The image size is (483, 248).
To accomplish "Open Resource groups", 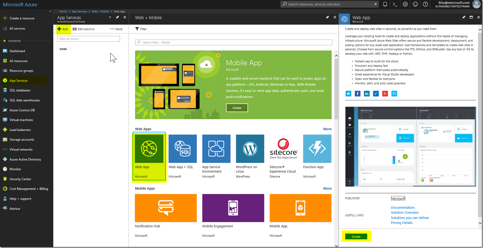I will tap(18, 71).
